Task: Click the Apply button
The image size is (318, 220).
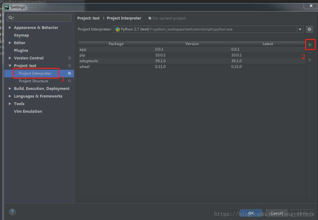Action: (x=302, y=213)
